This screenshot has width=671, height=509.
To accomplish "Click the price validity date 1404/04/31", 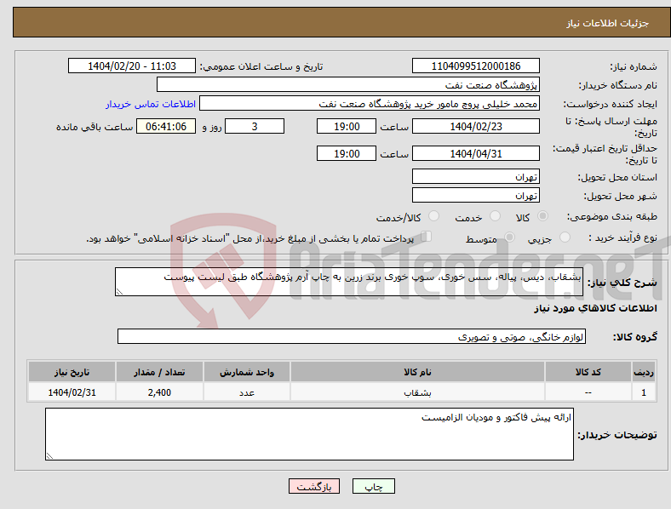I will [x=476, y=153].
